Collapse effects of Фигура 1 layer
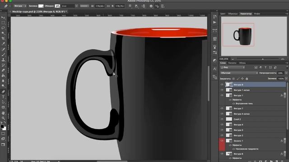Screen dimensions: 289x162 (x=285, y=95)
